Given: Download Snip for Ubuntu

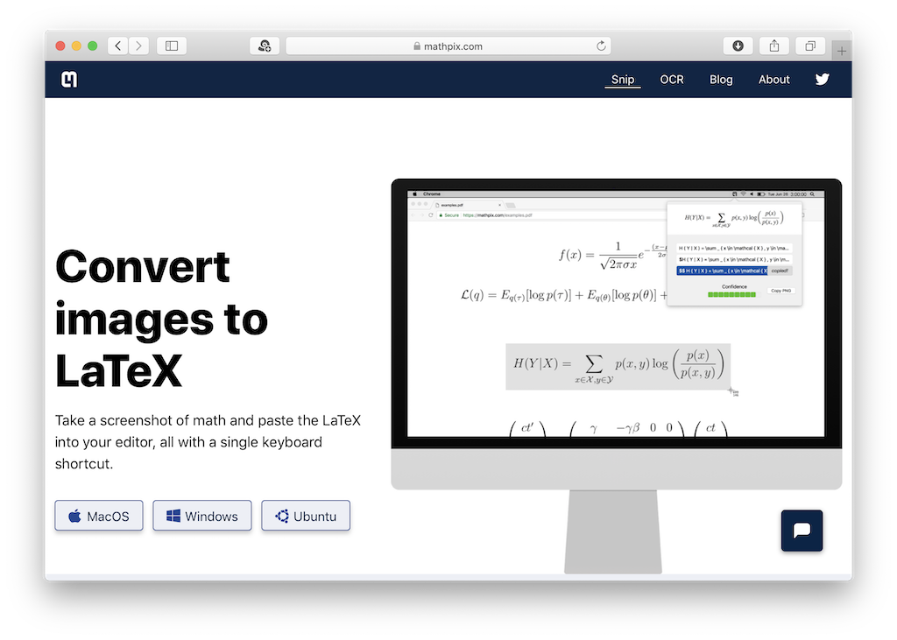Looking at the screenshot, I should 306,516.
